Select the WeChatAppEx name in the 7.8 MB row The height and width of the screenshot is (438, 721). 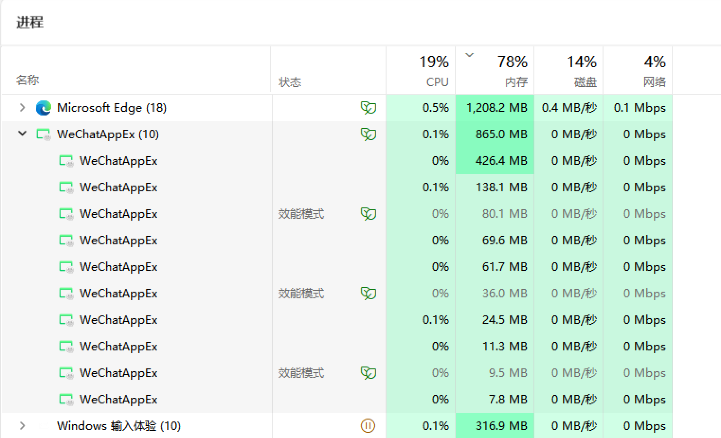click(x=118, y=400)
